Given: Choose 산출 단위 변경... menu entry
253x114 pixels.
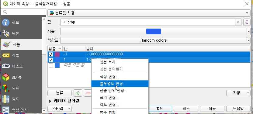Looking at the screenshot, I should tap(120, 91).
